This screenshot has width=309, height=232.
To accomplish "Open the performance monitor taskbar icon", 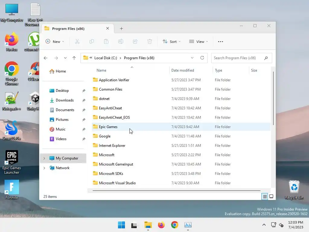I will point(188,225).
